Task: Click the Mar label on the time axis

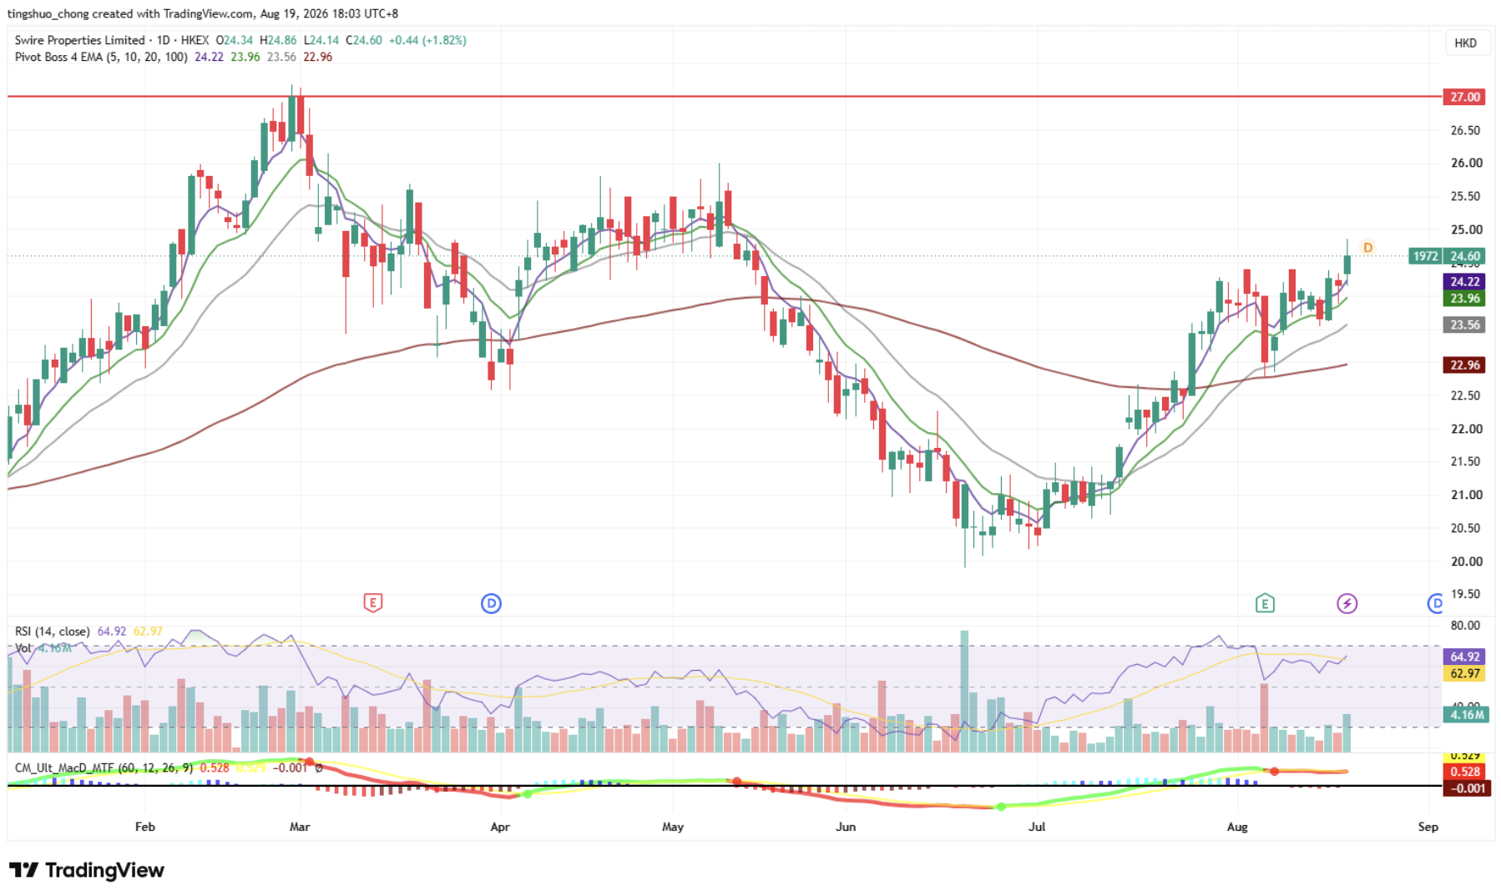Action: pyautogui.click(x=300, y=827)
